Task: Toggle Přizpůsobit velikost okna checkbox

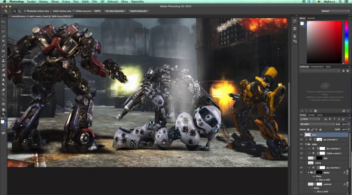Action: (24, 11)
